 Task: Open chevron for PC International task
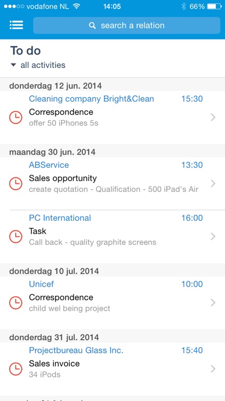pyautogui.click(x=213, y=236)
